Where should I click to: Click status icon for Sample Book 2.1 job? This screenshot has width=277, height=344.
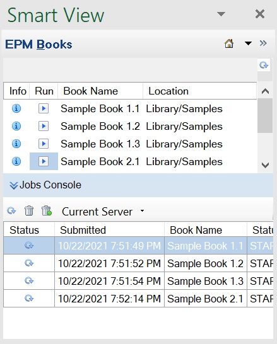[x=29, y=299]
